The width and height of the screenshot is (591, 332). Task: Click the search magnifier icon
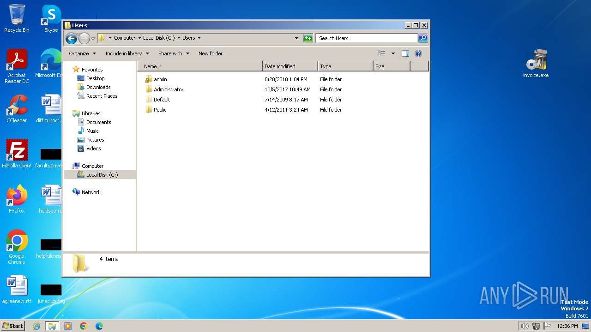pos(422,38)
